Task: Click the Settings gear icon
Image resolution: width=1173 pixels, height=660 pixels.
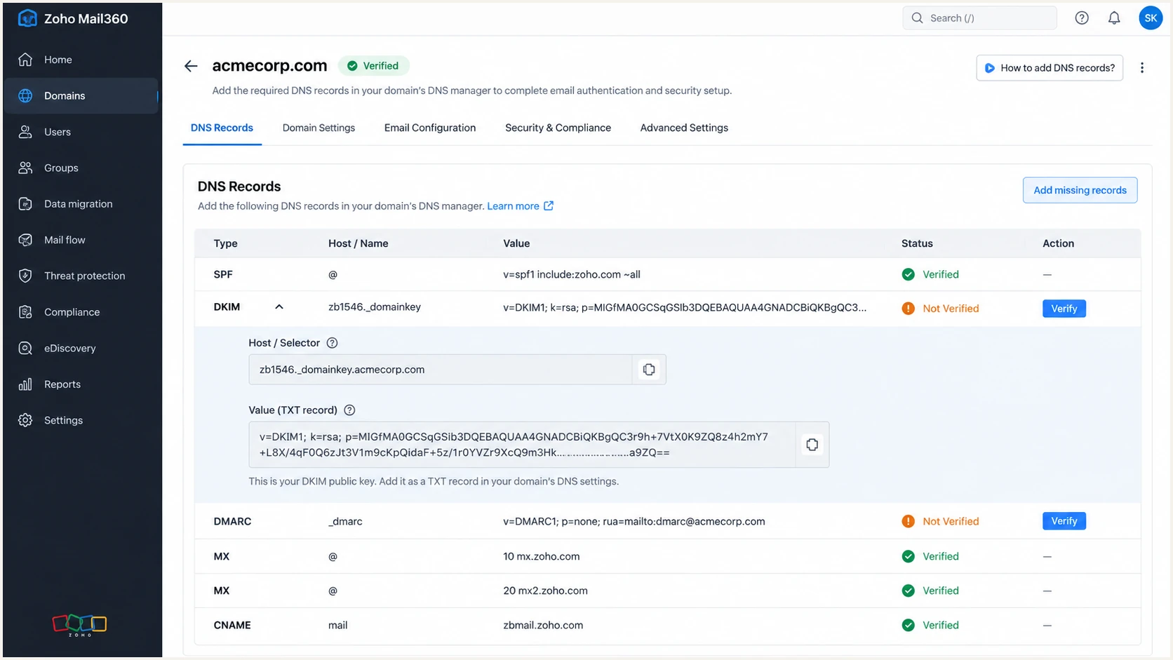Action: [x=25, y=420]
